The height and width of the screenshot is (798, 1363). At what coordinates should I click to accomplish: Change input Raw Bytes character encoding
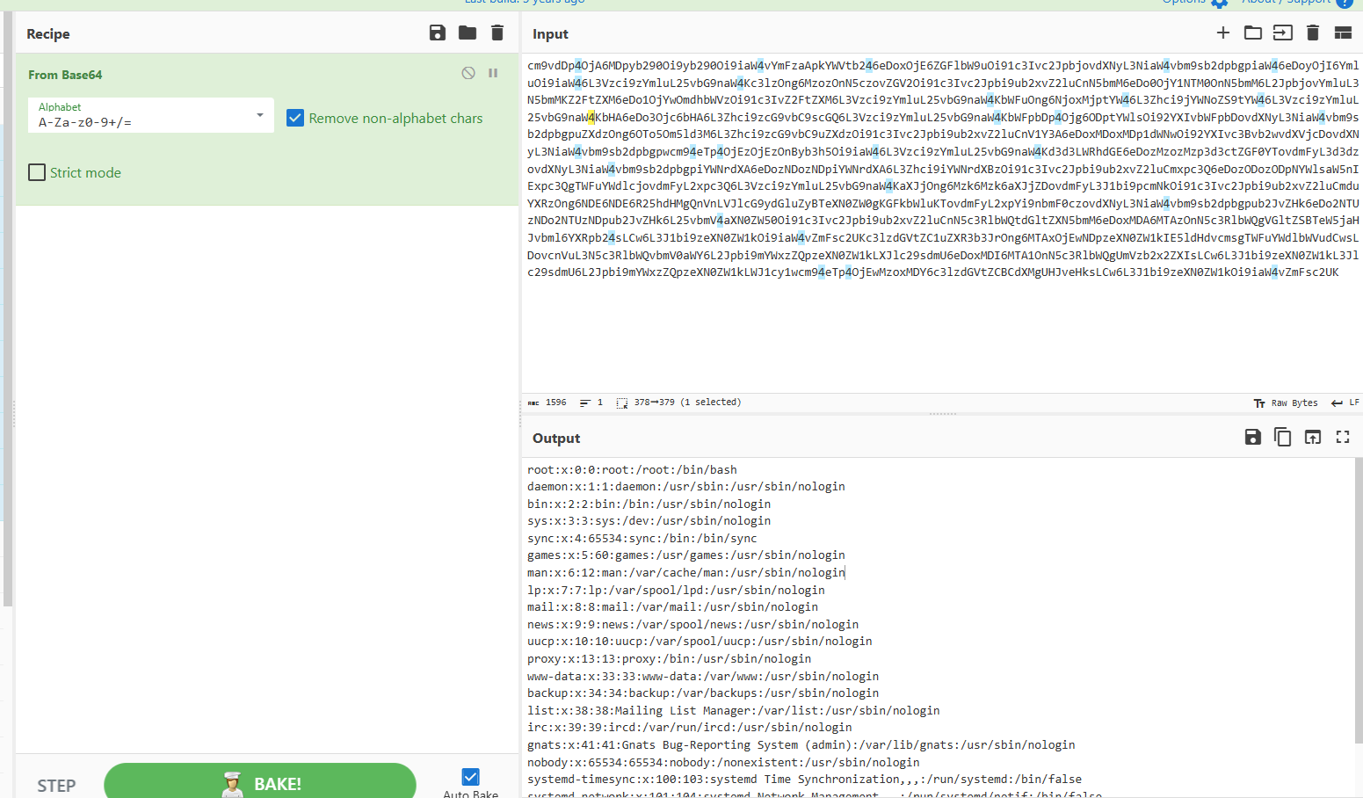(x=1286, y=403)
